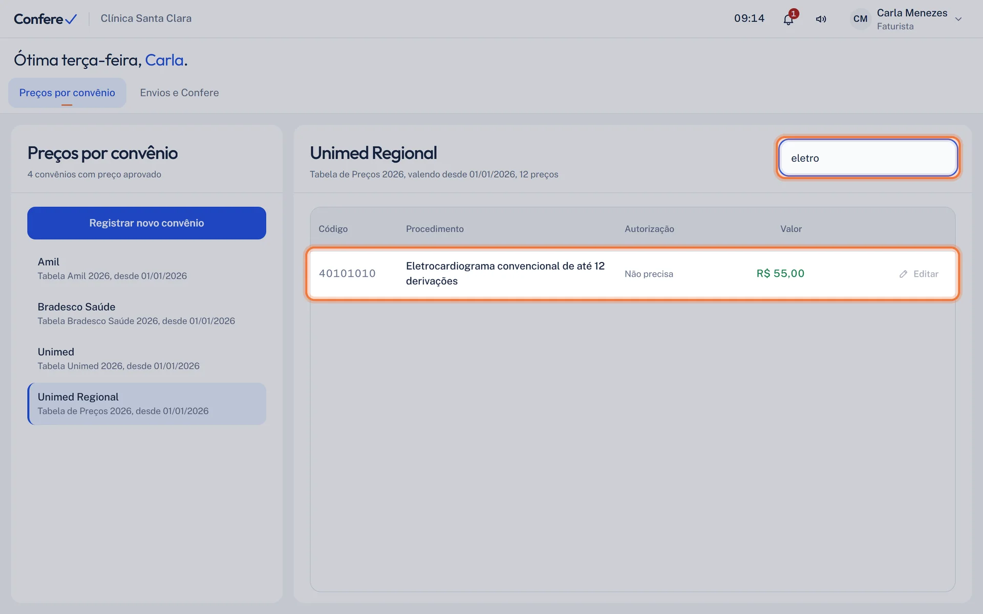This screenshot has height=614, width=983.
Task: Click the Autorização column header
Action: click(x=649, y=229)
